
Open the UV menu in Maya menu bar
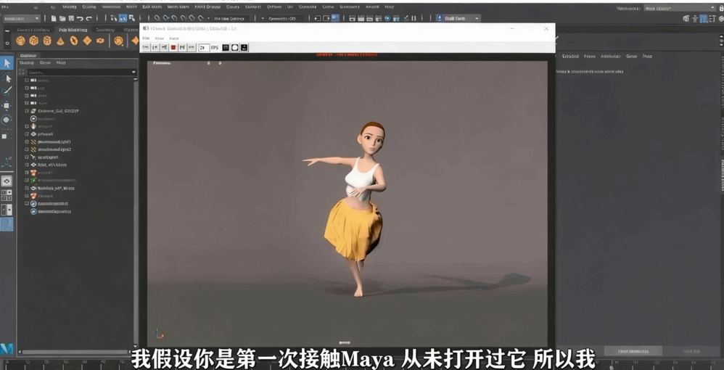[x=290, y=7]
